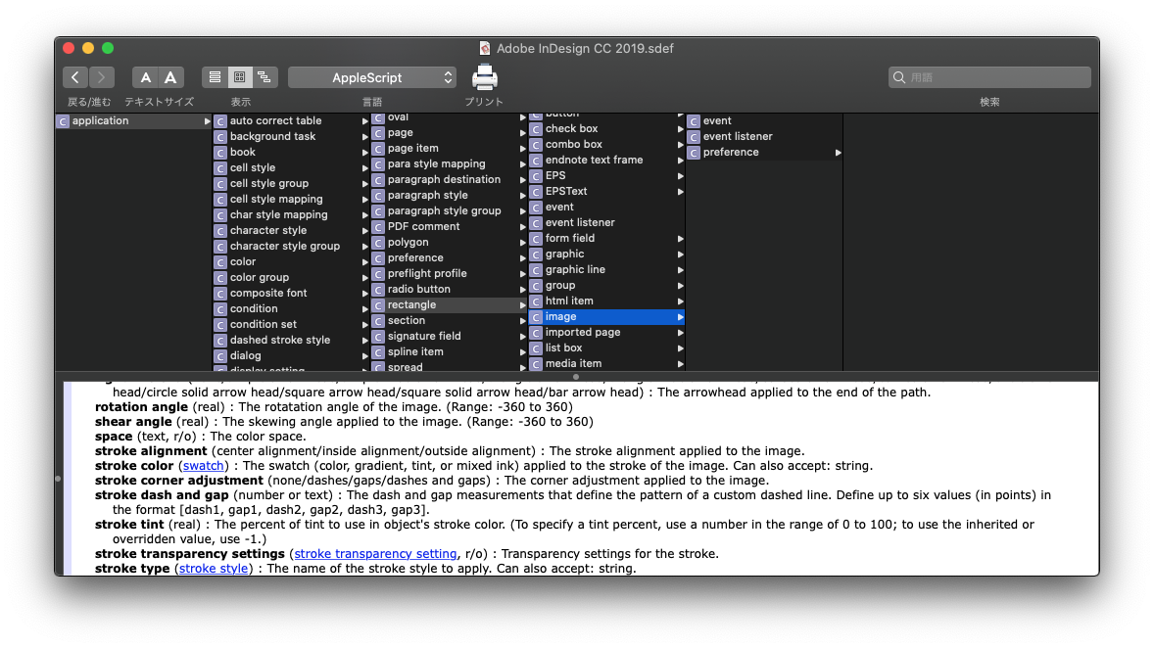Select the dialog class

245,356
